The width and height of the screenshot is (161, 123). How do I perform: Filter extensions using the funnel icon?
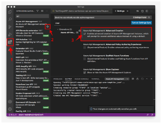pyautogui.click(x=38, y=11)
